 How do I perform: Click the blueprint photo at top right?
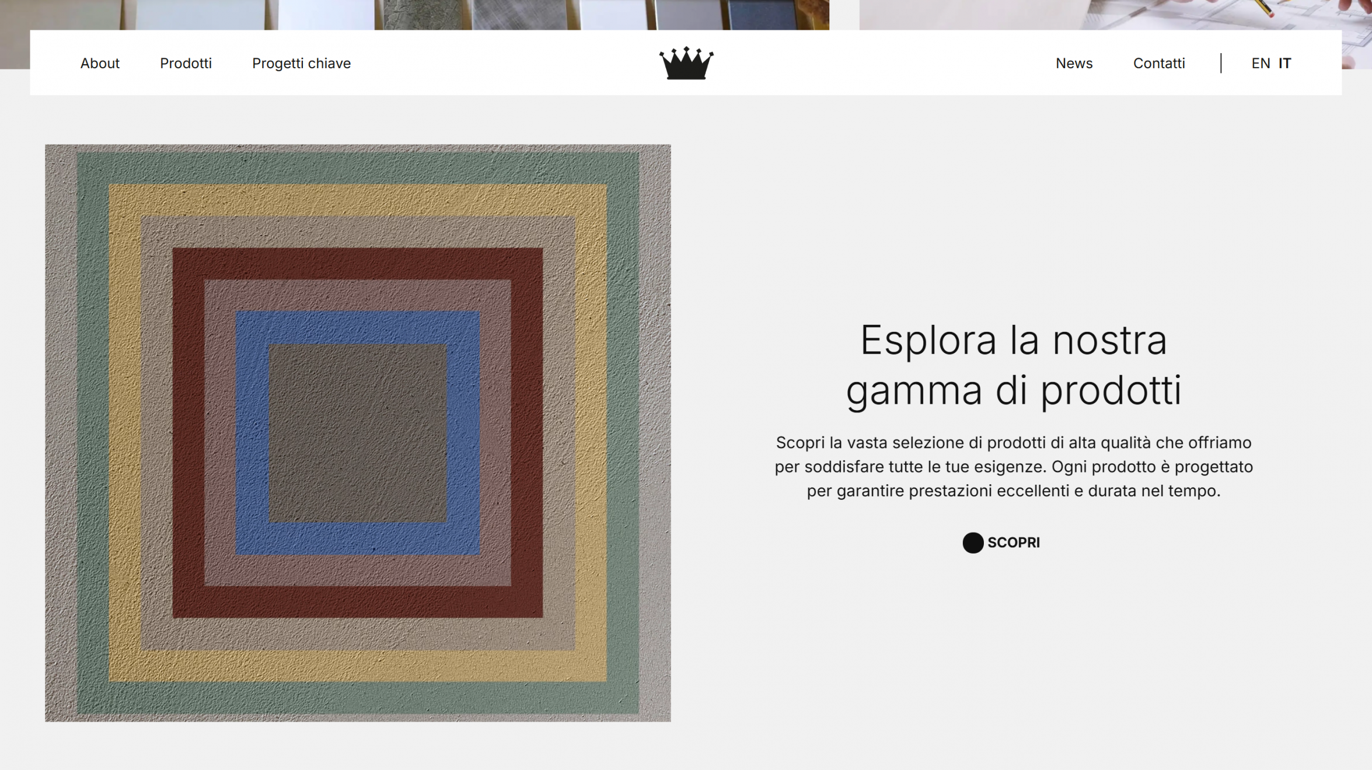1115,15
